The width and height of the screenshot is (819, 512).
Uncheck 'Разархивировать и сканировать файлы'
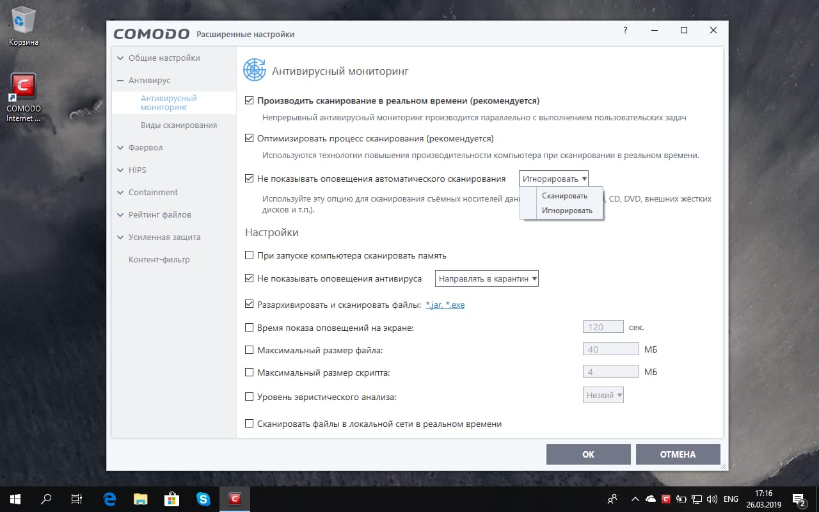click(x=250, y=305)
